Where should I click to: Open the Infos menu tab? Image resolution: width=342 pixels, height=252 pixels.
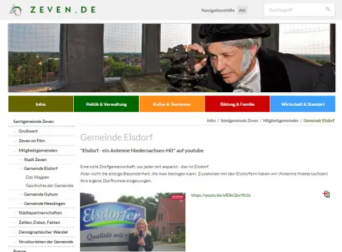(41, 104)
